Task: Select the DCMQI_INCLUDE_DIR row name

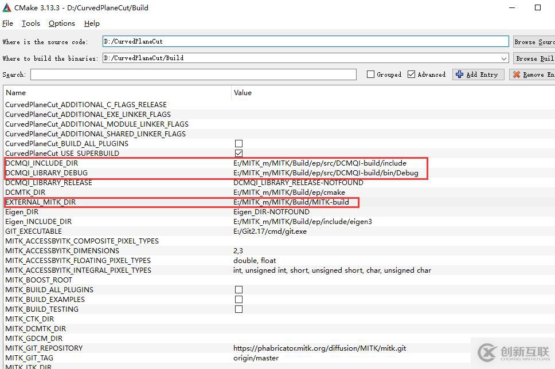Action: [41, 163]
